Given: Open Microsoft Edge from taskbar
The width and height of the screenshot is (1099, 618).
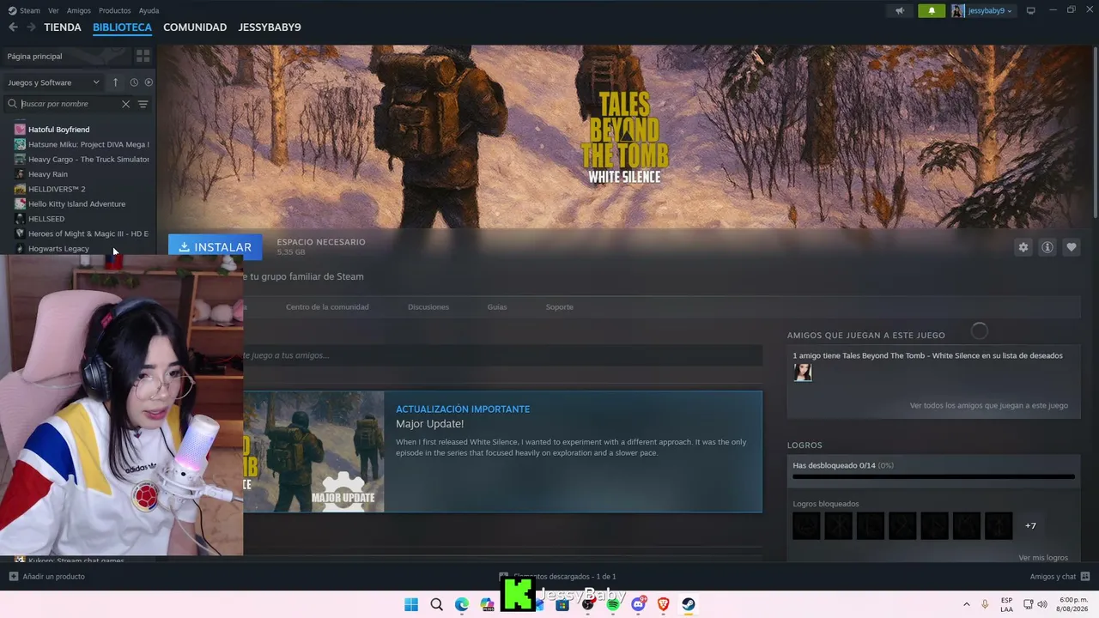Looking at the screenshot, I should pos(462,604).
